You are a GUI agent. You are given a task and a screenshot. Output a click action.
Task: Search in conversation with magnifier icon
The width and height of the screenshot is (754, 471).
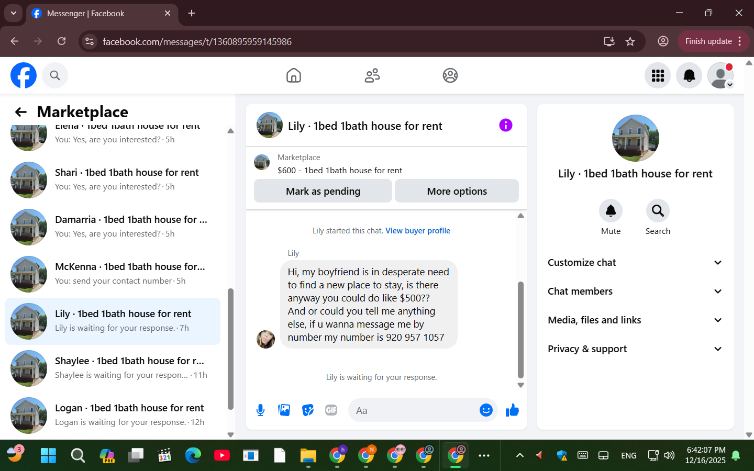click(x=658, y=211)
